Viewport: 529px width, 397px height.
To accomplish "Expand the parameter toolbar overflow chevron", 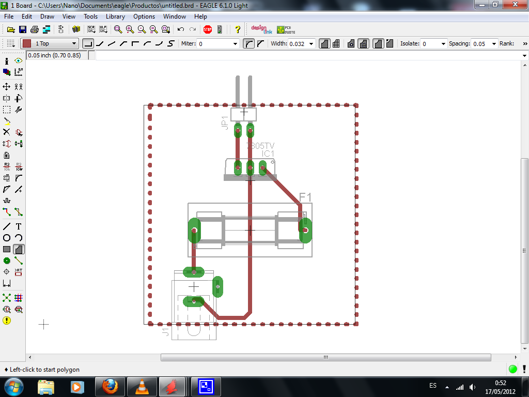I will pos(525,43).
